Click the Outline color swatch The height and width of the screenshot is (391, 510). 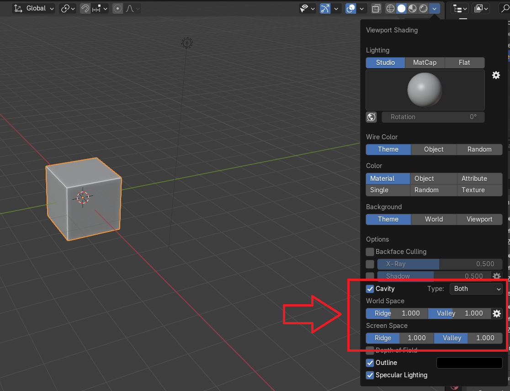point(469,363)
